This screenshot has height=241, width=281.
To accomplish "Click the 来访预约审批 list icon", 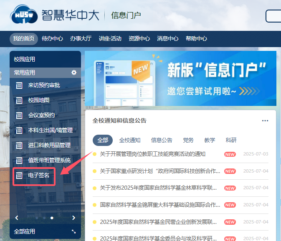I will [x=19, y=85].
